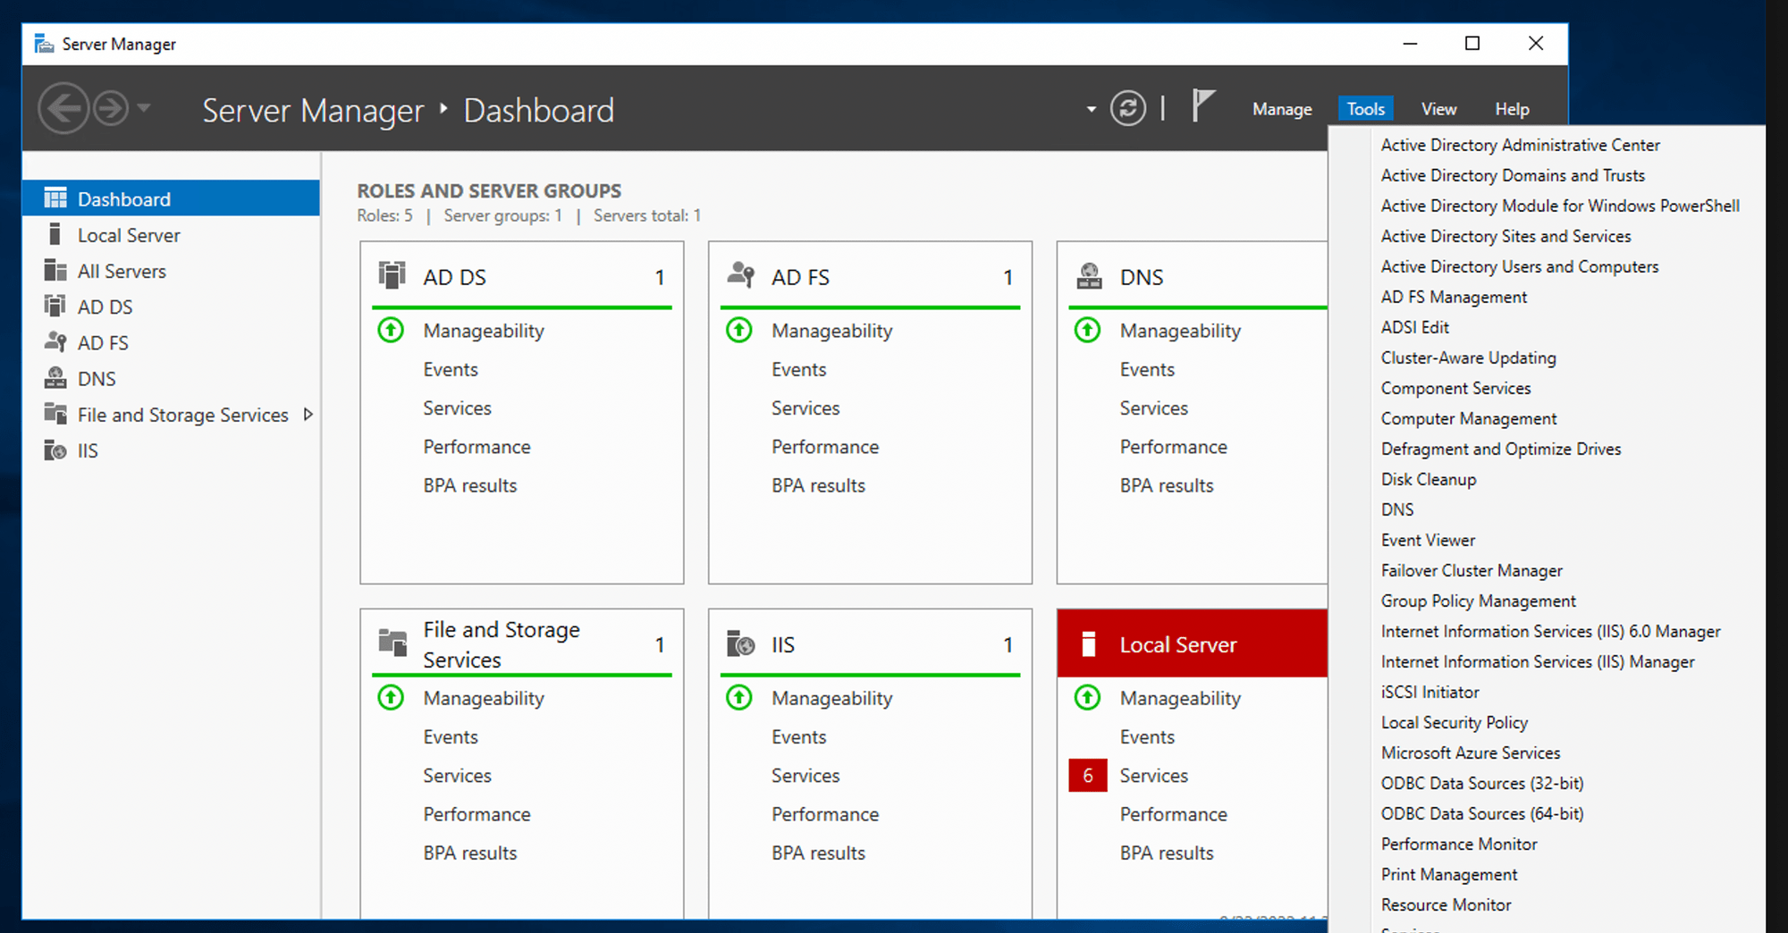
Task: Open the navigation history dropdown arrow
Action: coord(144,108)
